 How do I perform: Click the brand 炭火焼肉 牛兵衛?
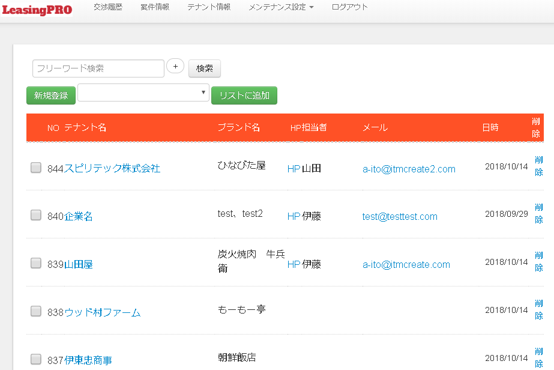pyautogui.click(x=251, y=261)
